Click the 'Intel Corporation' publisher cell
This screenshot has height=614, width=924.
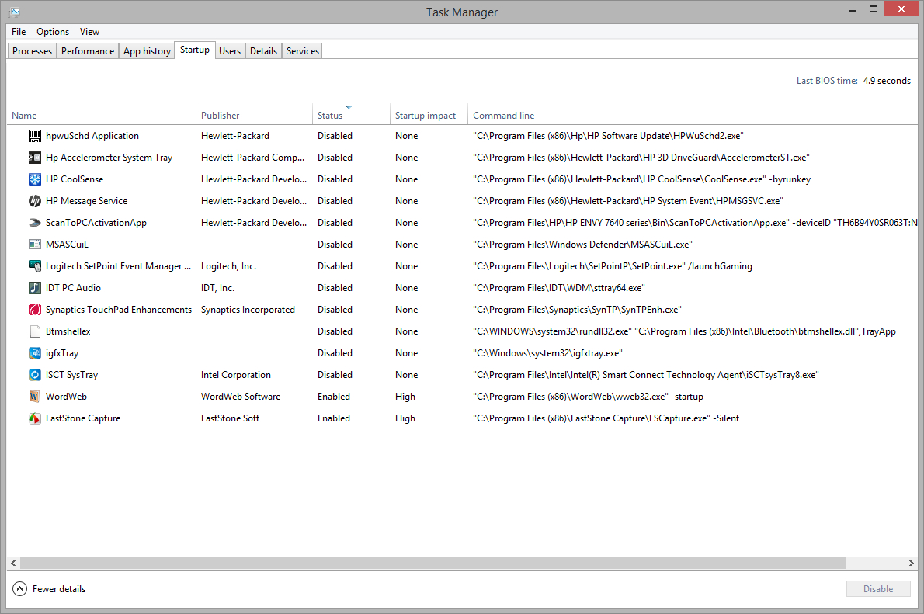click(236, 376)
